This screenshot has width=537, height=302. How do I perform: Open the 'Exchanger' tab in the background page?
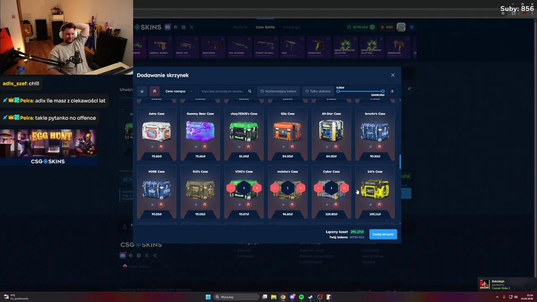coord(292,27)
